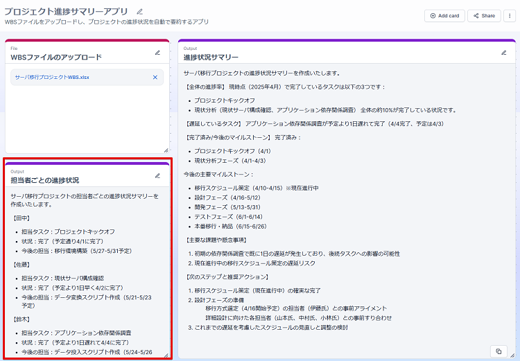Click the 【遅延しているタスク】 paragraph
The width and height of the screenshot is (520, 361).
[x=315, y=123]
